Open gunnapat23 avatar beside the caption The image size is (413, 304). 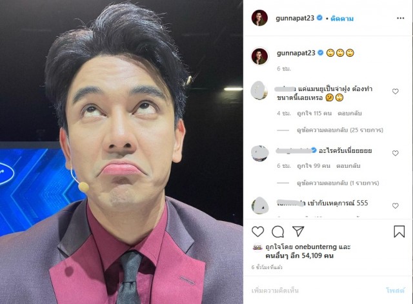(259, 56)
